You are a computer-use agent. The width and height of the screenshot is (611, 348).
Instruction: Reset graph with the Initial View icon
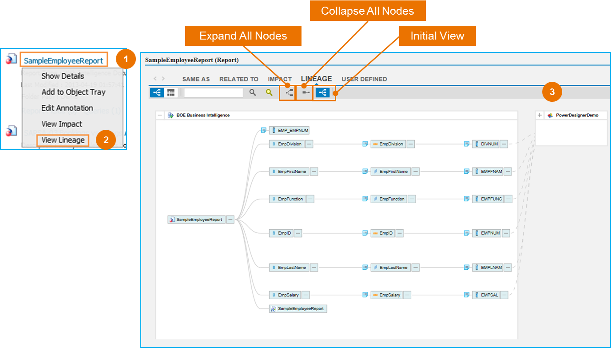pyautogui.click(x=323, y=92)
